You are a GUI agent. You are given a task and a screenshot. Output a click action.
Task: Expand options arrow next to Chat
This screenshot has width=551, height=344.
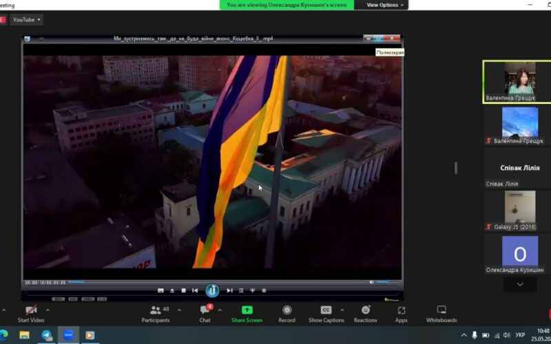pos(220,310)
